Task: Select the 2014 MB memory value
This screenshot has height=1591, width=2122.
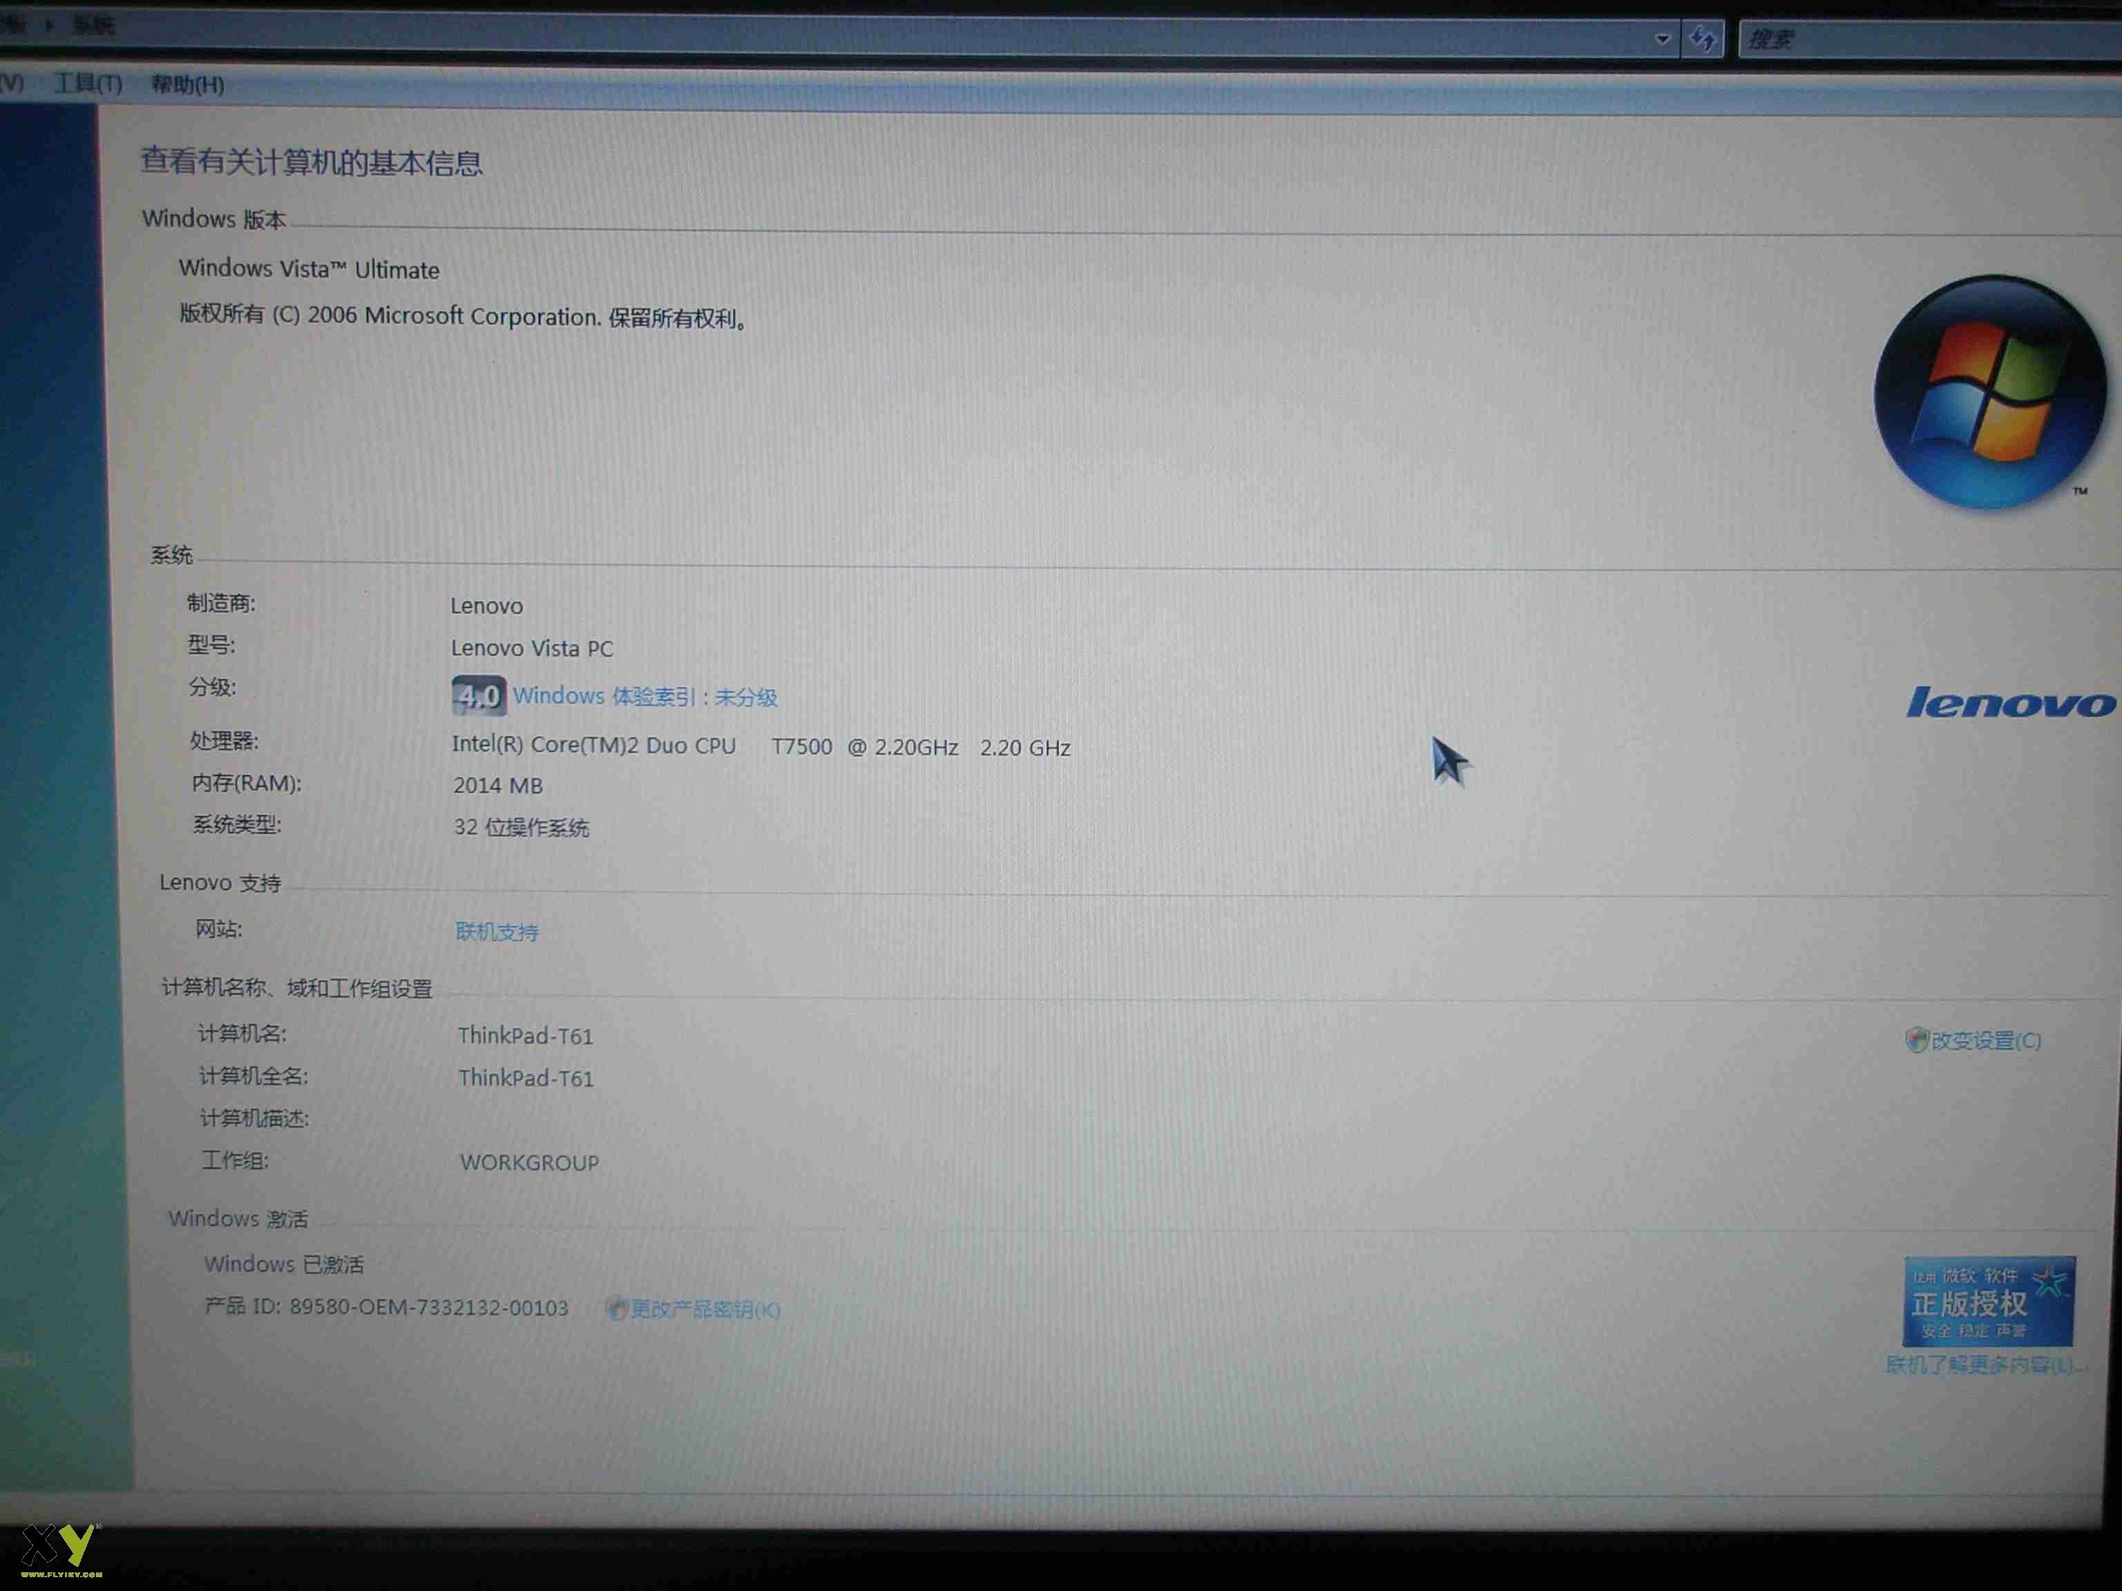Action: pyautogui.click(x=498, y=785)
